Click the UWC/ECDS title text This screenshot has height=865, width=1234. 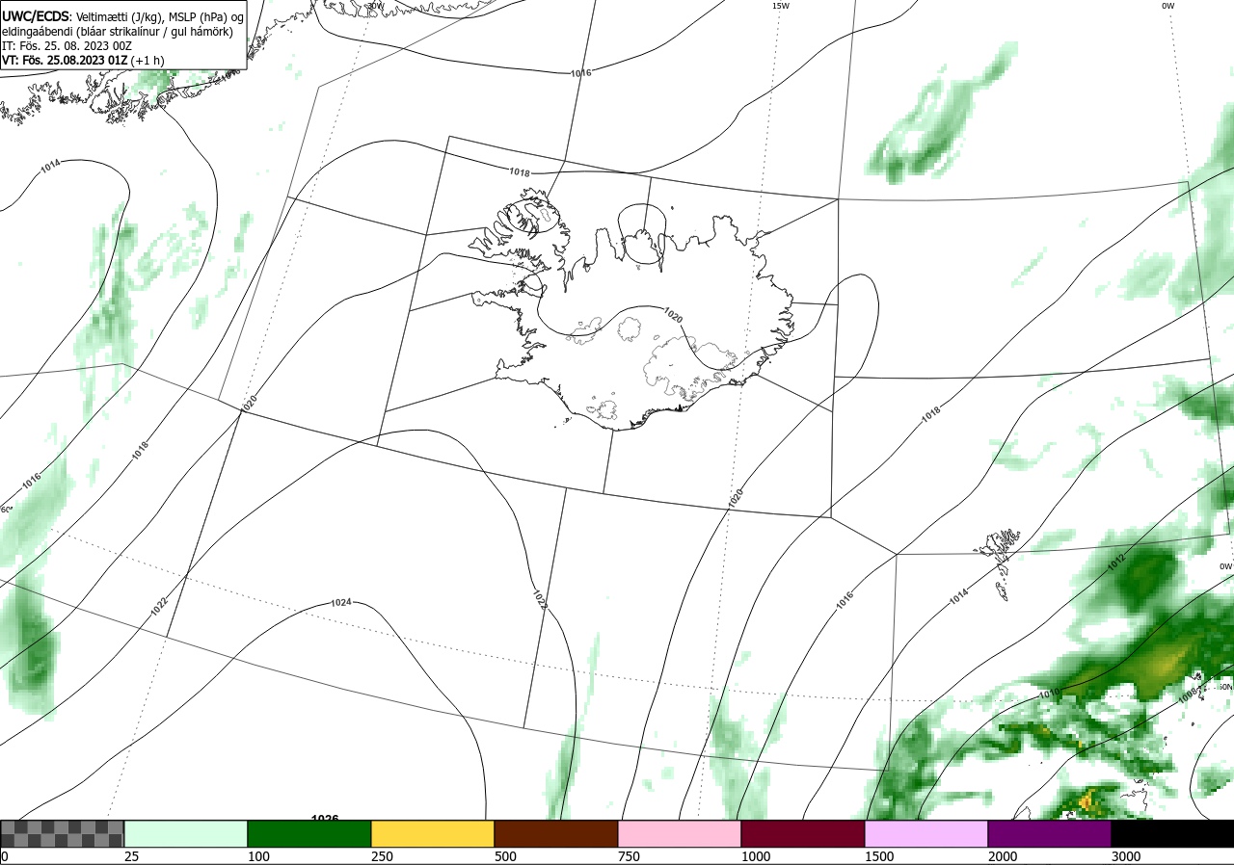[36, 16]
